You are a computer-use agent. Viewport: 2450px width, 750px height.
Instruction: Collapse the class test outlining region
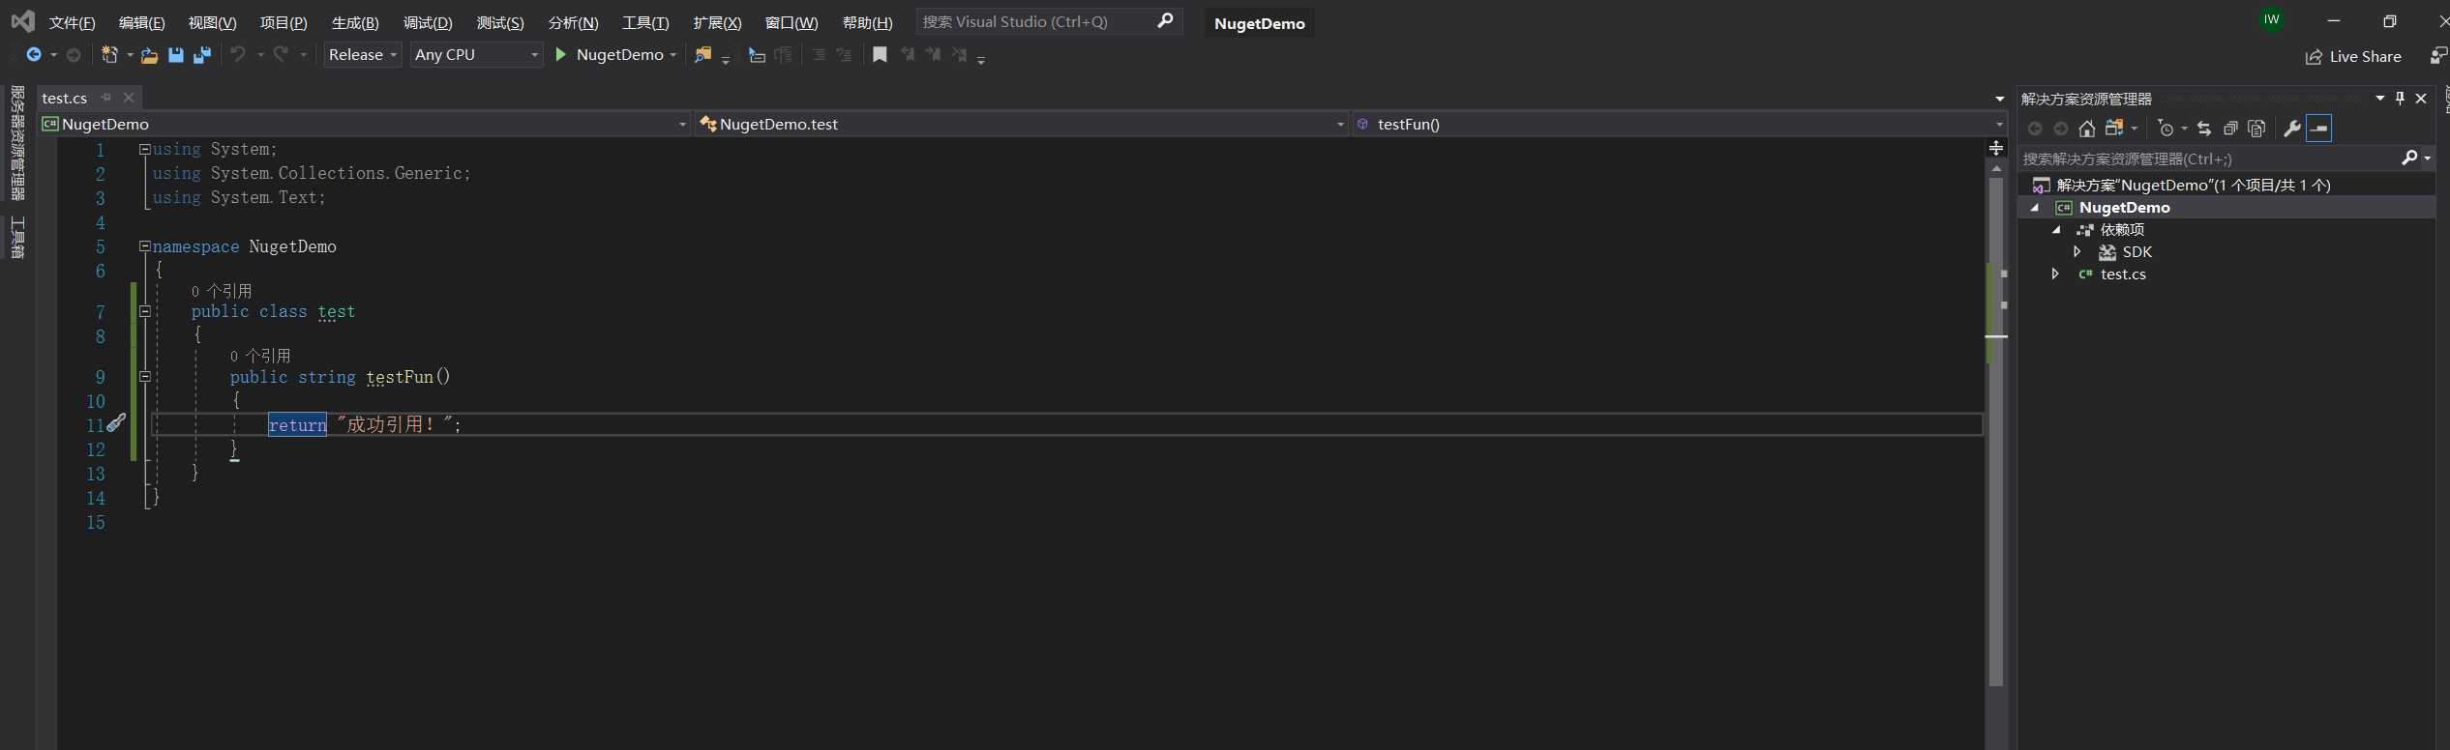click(145, 311)
